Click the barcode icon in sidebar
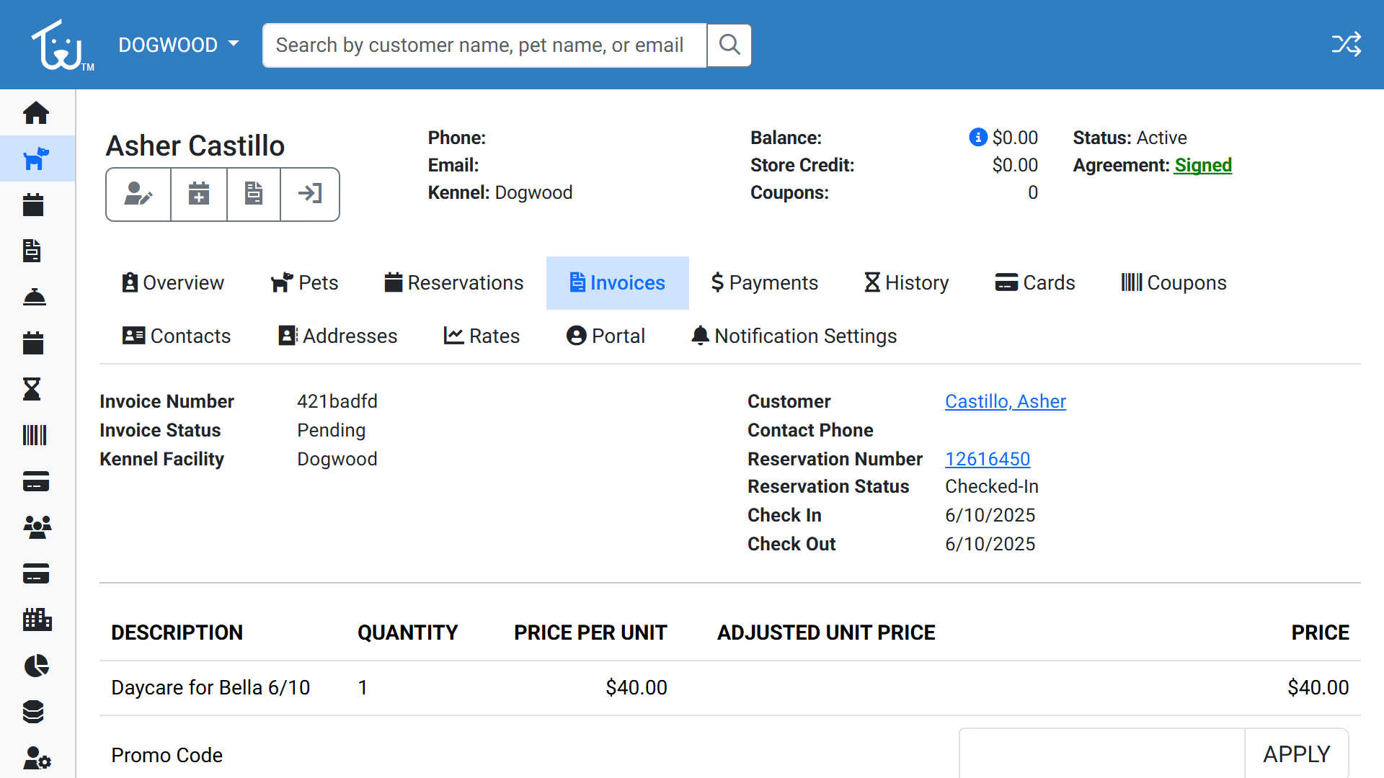This screenshot has width=1384, height=778. click(35, 435)
